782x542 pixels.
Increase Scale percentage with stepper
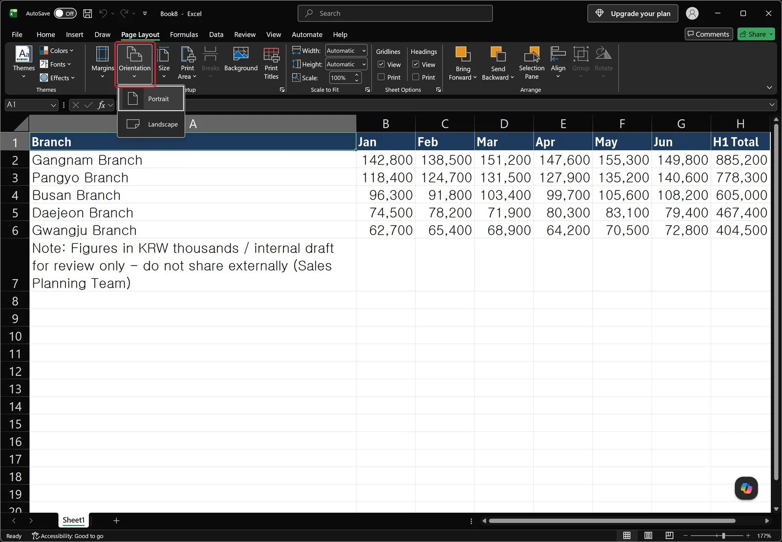pyautogui.click(x=357, y=75)
